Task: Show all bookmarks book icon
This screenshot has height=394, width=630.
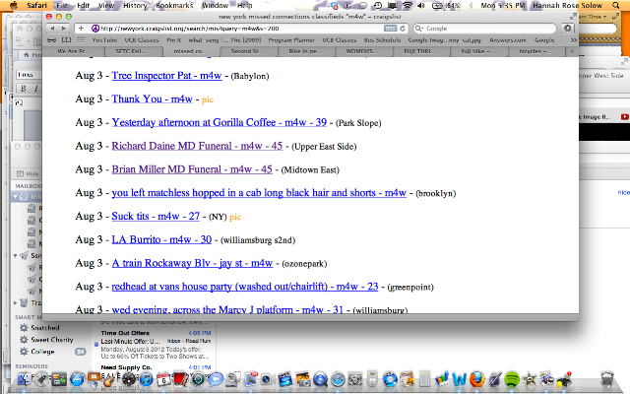Action: click(x=66, y=40)
